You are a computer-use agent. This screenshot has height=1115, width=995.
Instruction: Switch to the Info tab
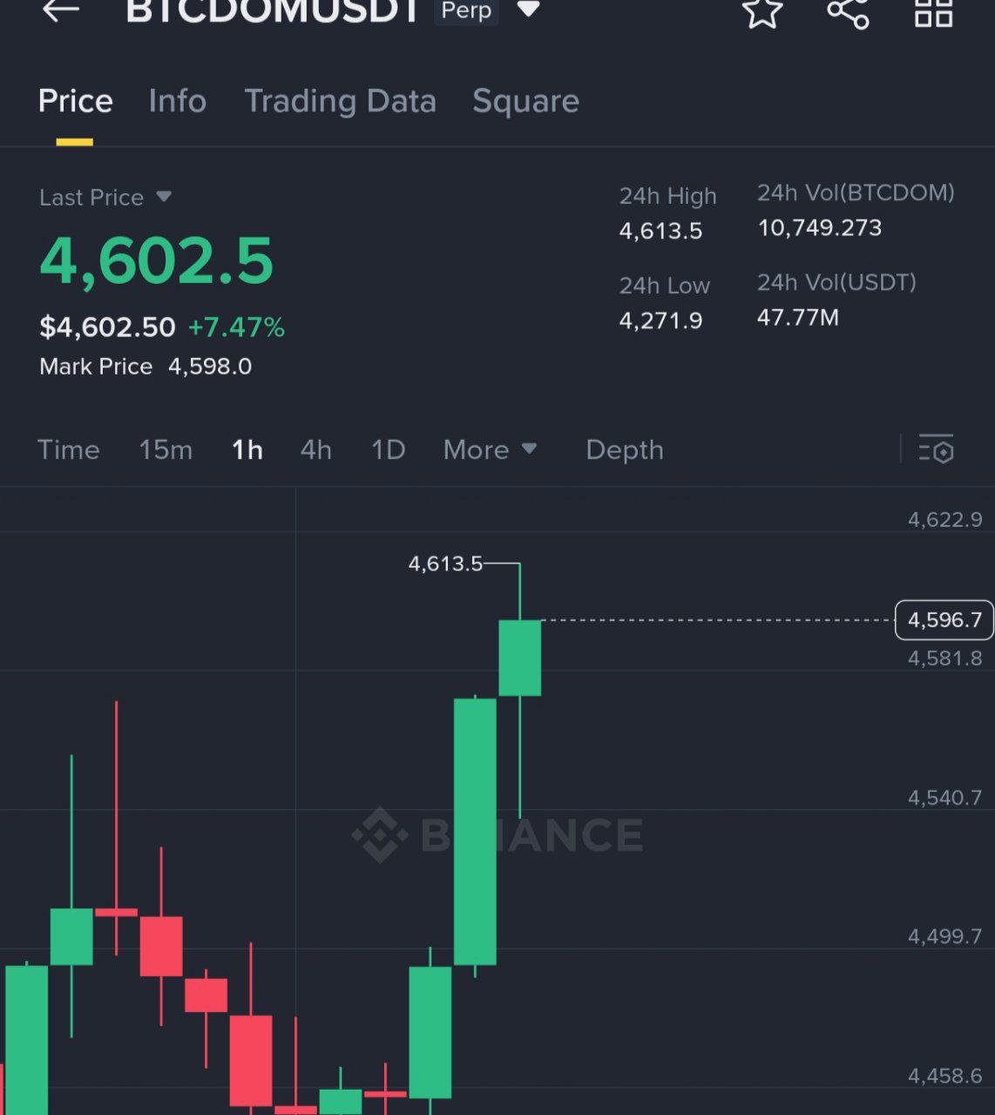click(x=177, y=101)
